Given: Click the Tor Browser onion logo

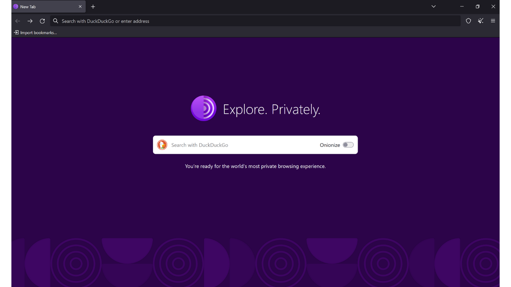Looking at the screenshot, I should tap(204, 108).
